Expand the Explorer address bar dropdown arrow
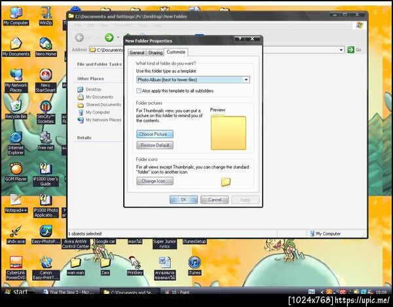Screen dimensions: 393x307 tap(341, 50)
